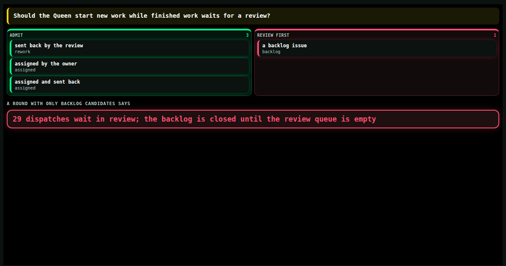Click the ADMIT column header
The image size is (506, 266).
pos(16,35)
